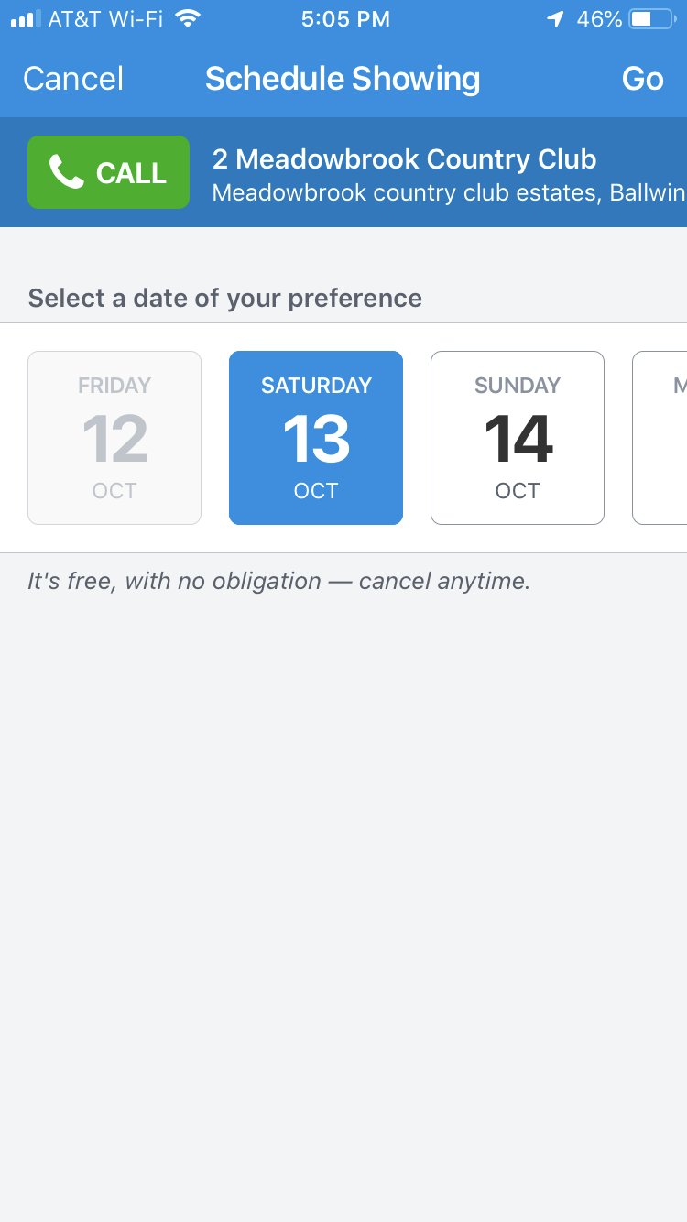
Task: Select Friday 12 Oct date card
Action: coord(114,438)
